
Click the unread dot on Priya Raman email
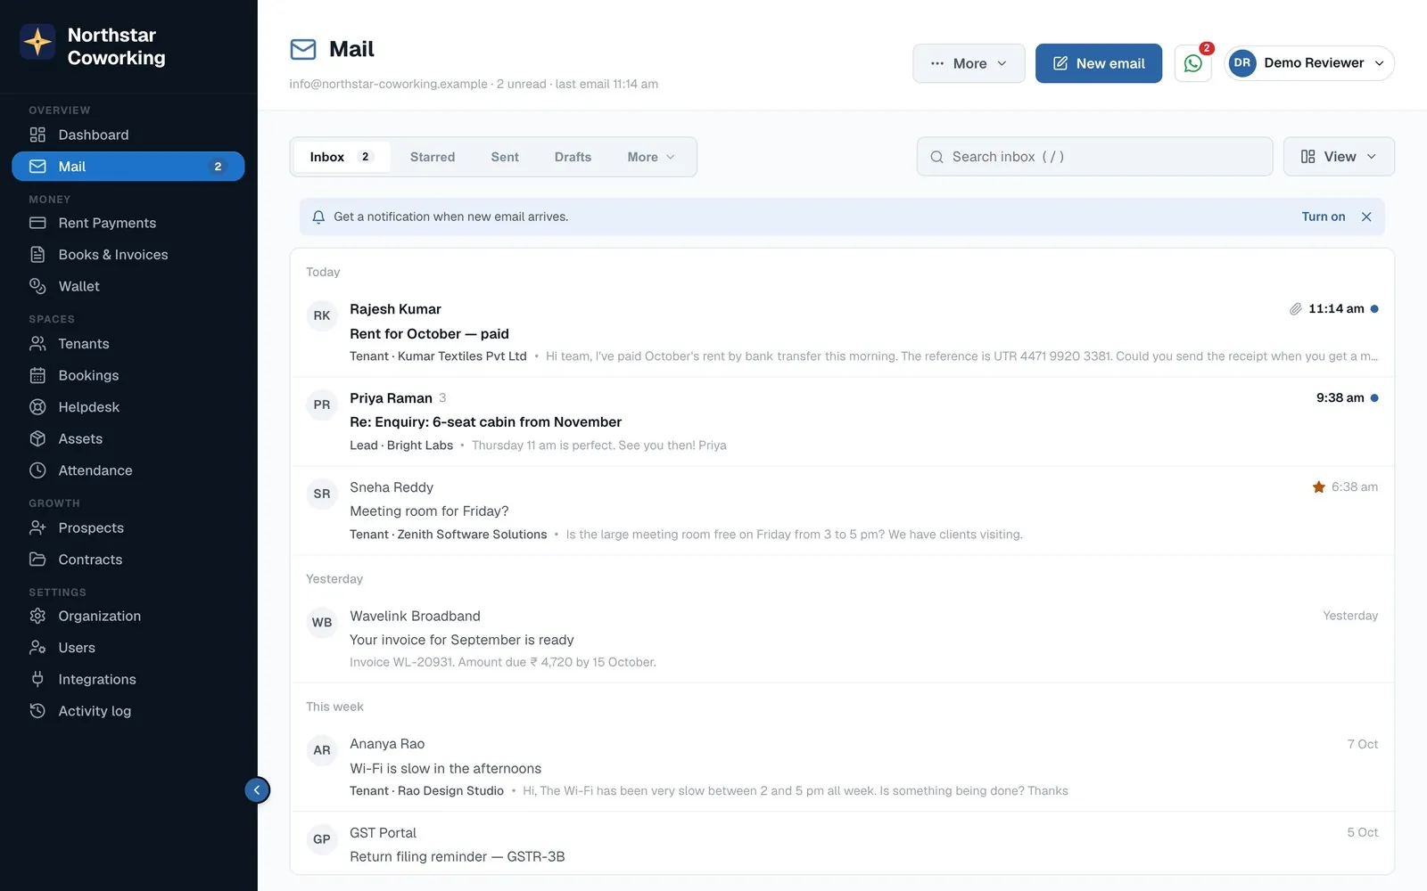pos(1374,398)
